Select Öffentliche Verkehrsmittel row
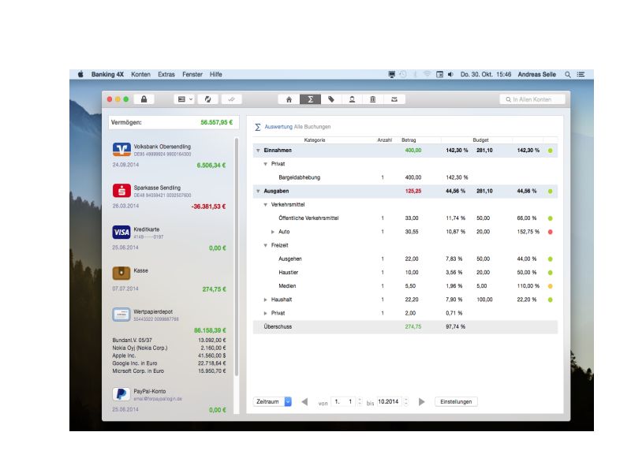 tap(405, 218)
